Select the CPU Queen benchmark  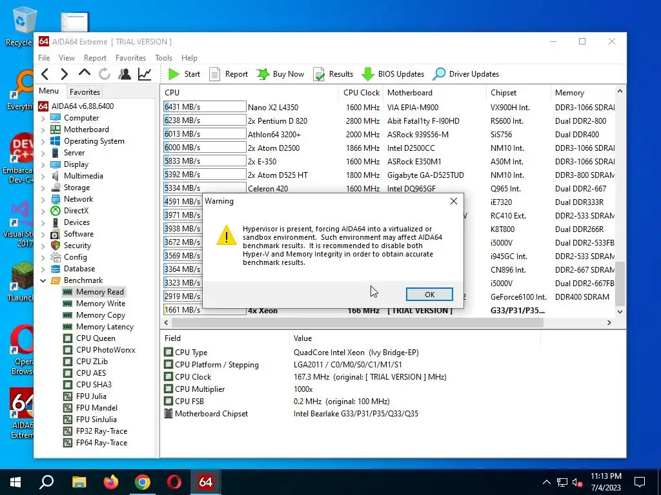89,338
